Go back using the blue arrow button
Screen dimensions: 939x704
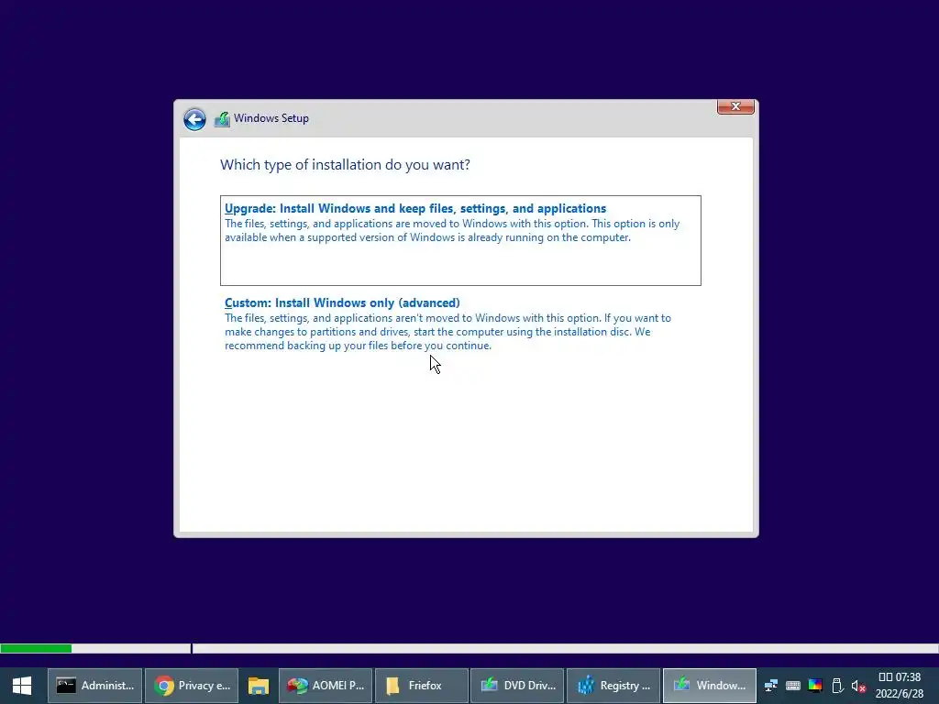pos(194,119)
